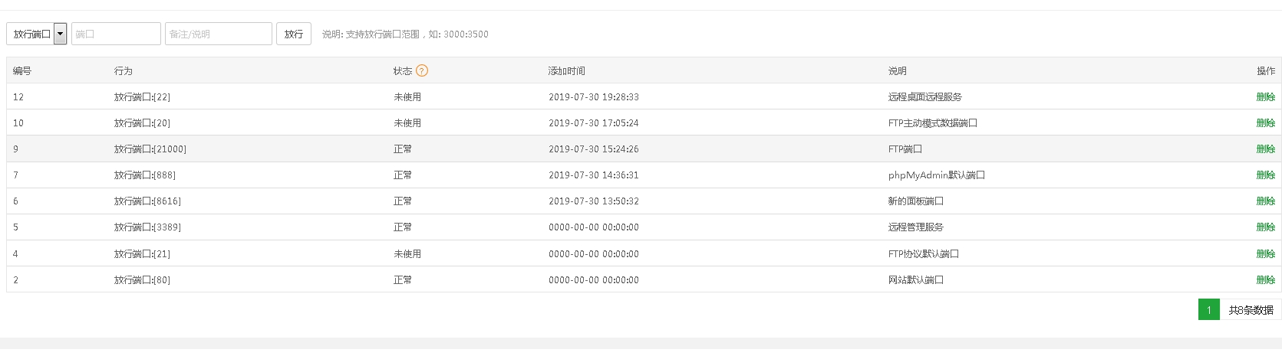Viewport: 1282px width, 356px height.
Task: Click the 共8条数据 total count label
Action: [1251, 309]
